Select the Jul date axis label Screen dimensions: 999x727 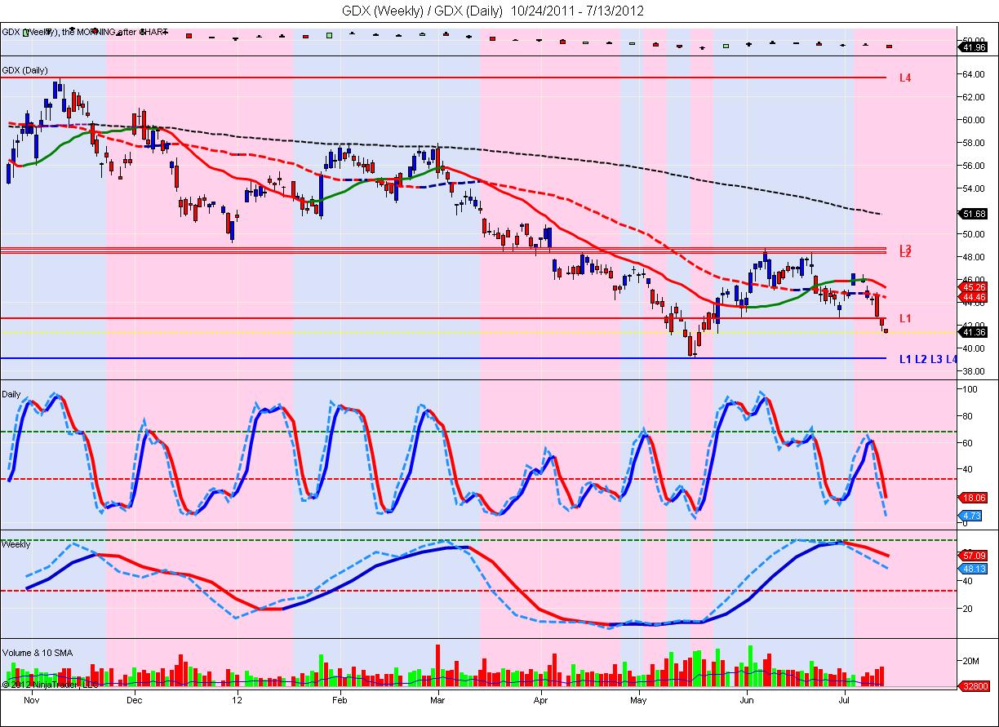tap(844, 700)
